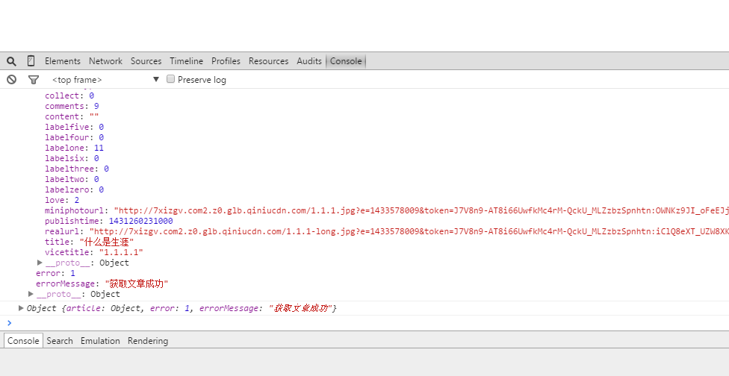The width and height of the screenshot is (729, 376).
Task: Expand the inner __proto__ Object under vicetitle
Action: (40, 263)
